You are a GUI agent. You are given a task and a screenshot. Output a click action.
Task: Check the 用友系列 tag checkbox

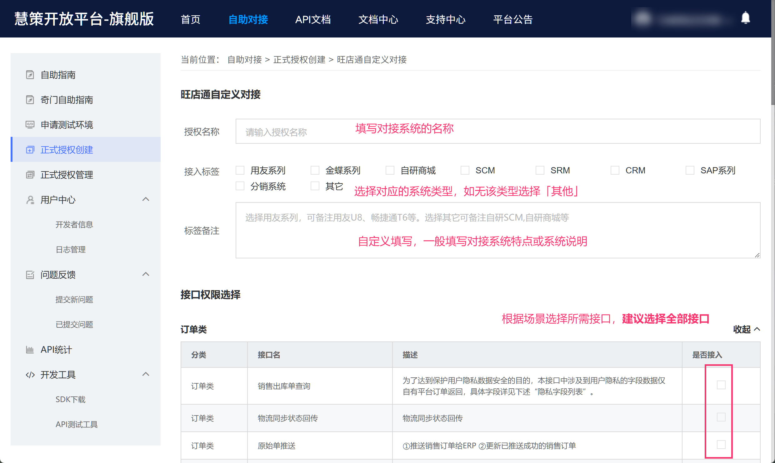tap(240, 170)
